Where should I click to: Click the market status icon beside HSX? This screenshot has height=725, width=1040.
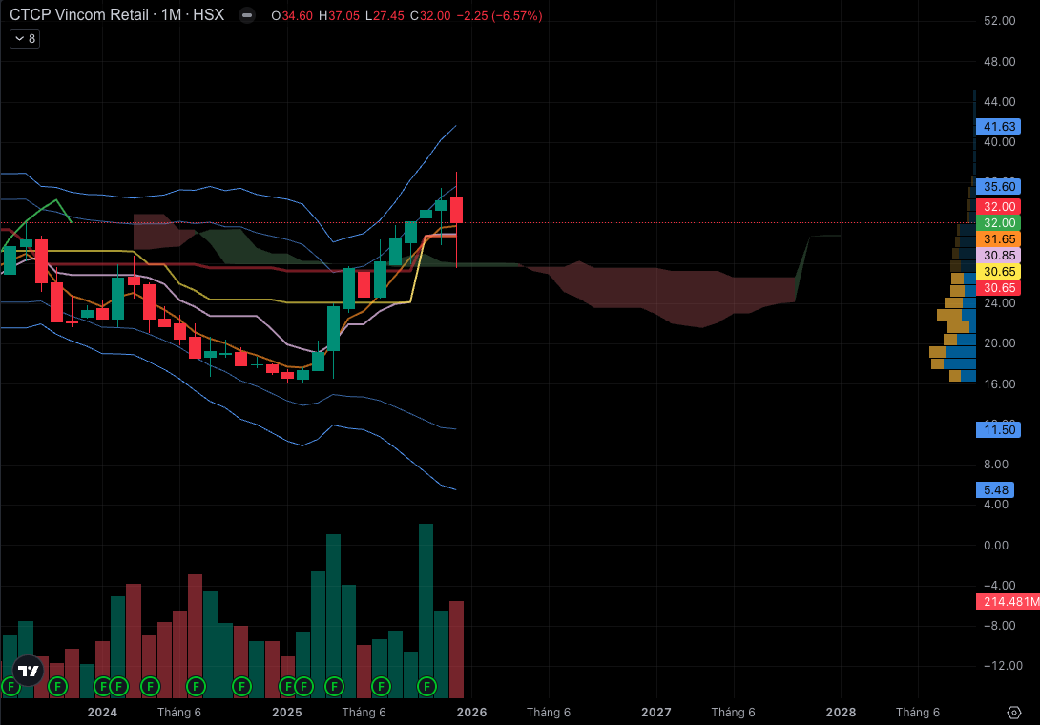pyautogui.click(x=247, y=15)
